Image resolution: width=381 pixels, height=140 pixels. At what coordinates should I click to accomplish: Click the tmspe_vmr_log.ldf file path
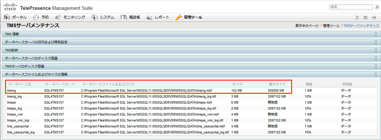(152, 120)
